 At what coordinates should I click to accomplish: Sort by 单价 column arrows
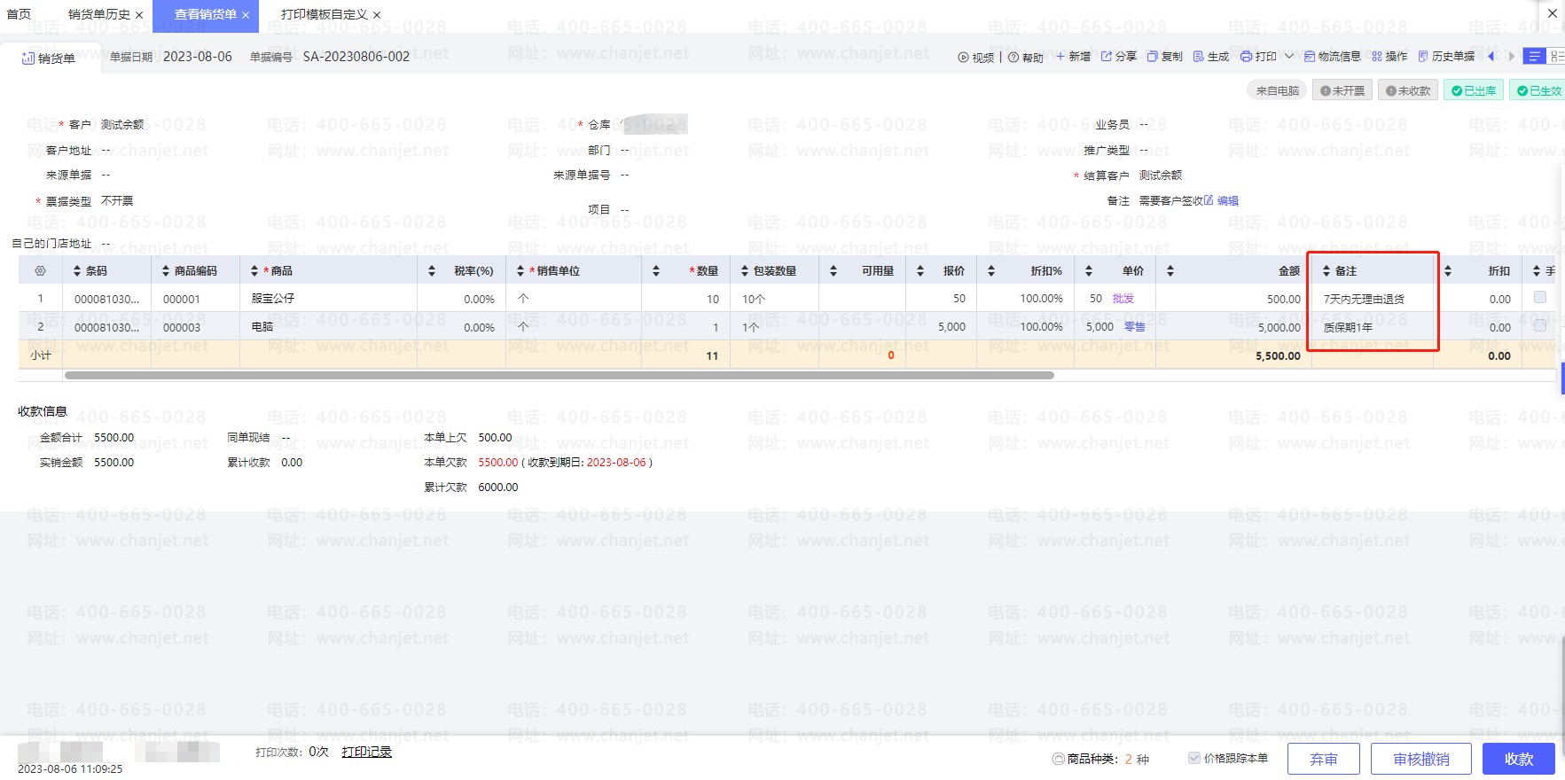pos(1089,271)
